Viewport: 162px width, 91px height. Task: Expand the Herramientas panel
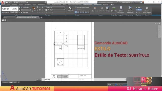point(130,15)
